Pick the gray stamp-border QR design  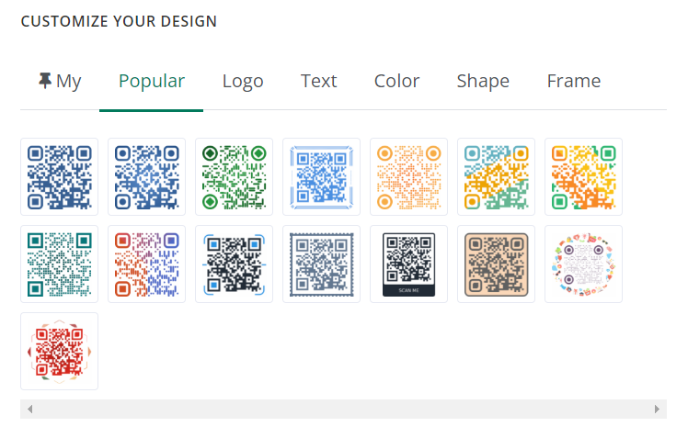322,264
